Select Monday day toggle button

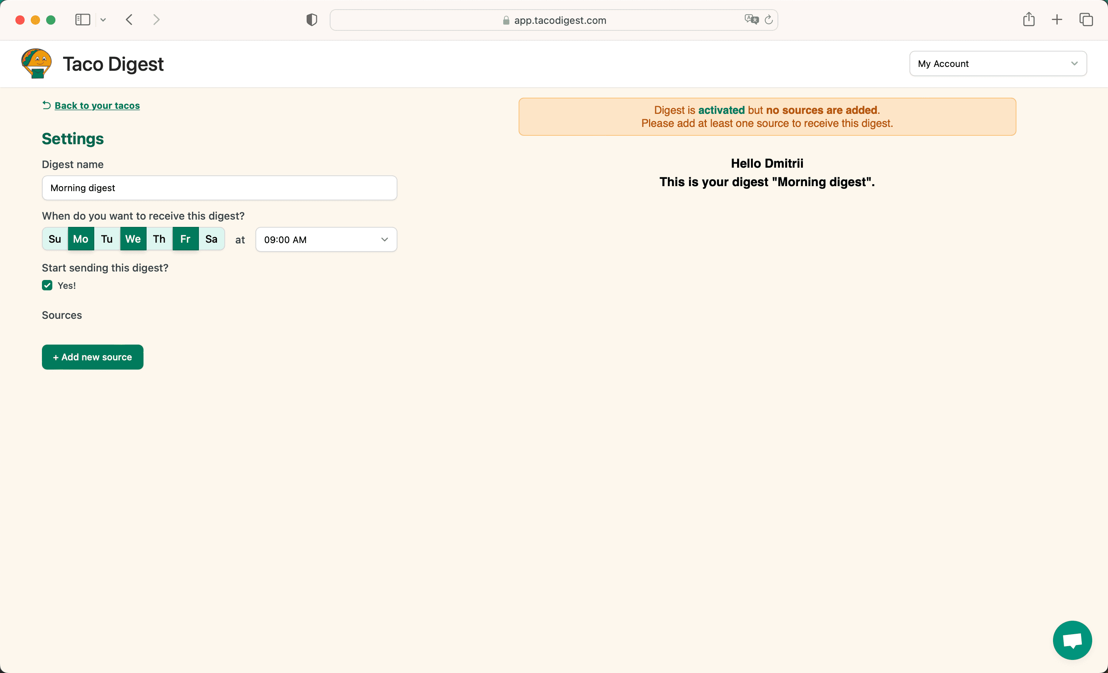(80, 239)
